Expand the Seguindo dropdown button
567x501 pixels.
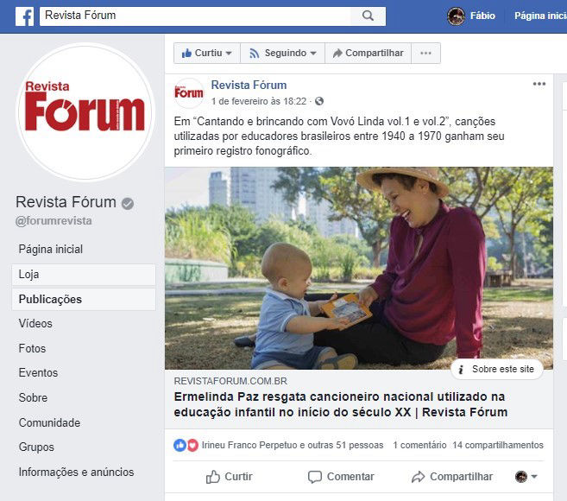(283, 54)
